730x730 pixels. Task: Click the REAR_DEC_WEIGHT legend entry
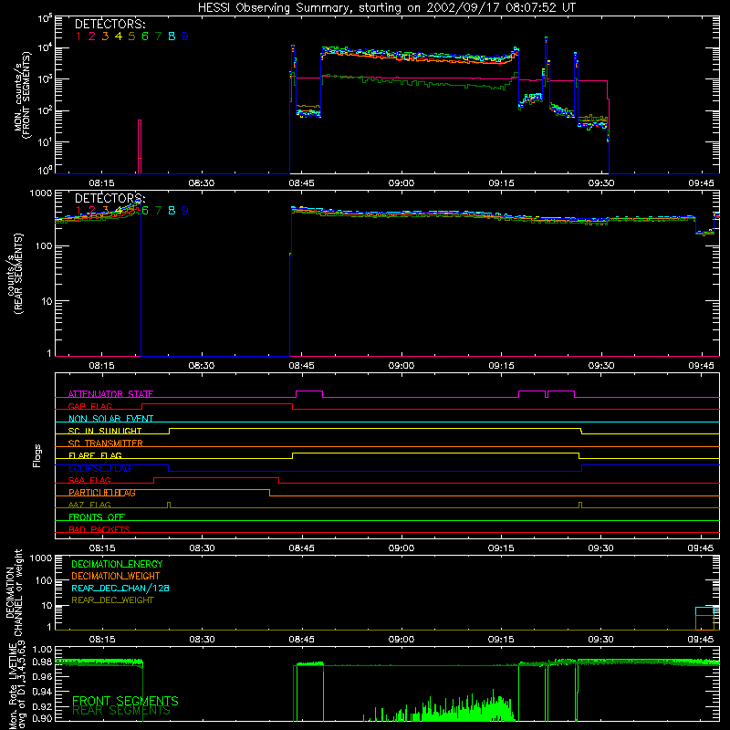(112, 600)
